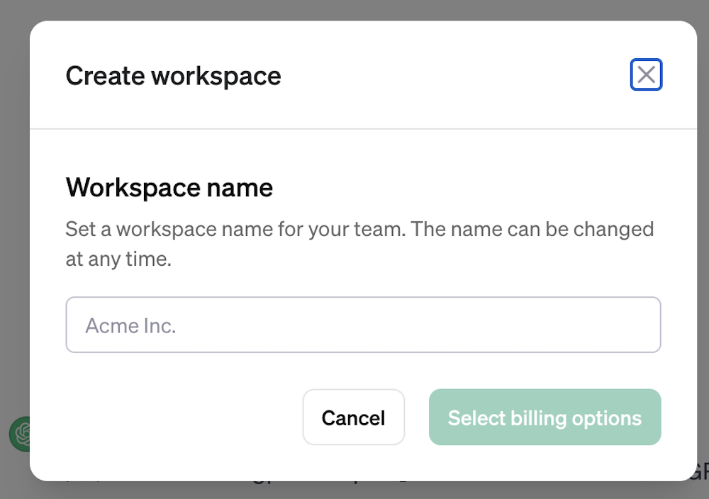Dismiss the dialog using Cancel
709x499 pixels.
click(353, 417)
